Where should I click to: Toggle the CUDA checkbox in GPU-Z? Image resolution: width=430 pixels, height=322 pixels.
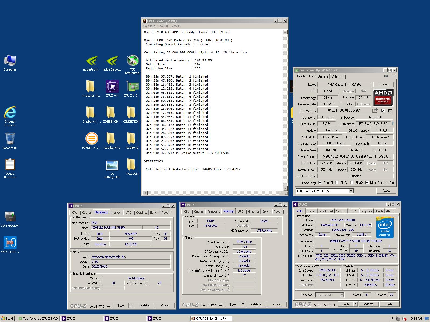337,183
